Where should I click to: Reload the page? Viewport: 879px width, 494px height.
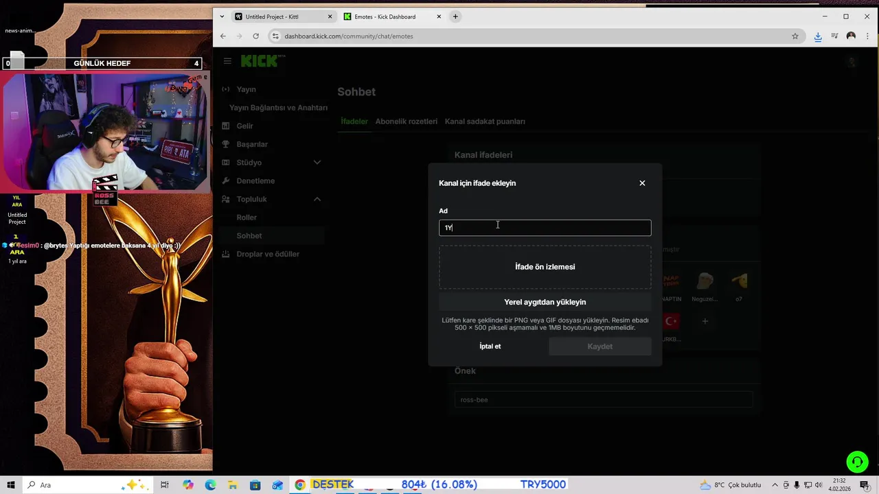[255, 36]
